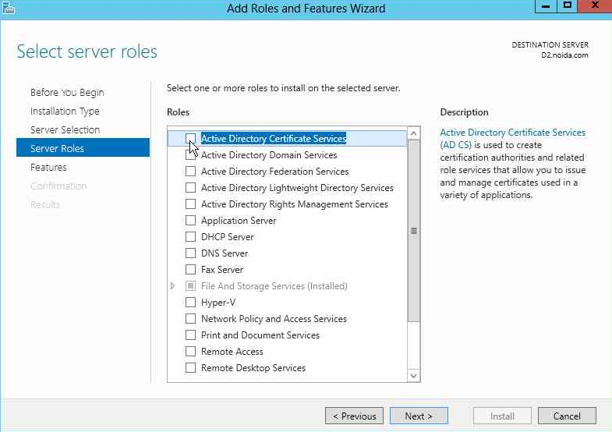Check the Fax Server checkbox
The image size is (612, 432).
(190, 270)
